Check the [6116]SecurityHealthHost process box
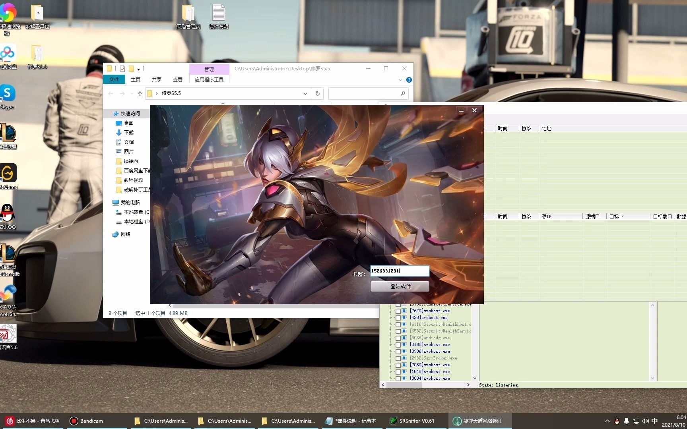Viewport: 687px width, 429px height. pos(398,325)
